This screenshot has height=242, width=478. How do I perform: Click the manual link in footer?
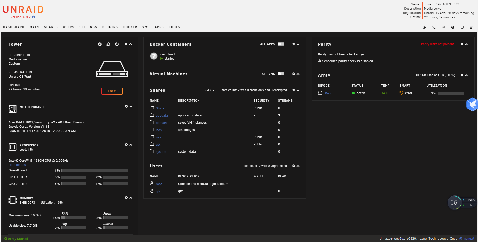click(x=469, y=239)
